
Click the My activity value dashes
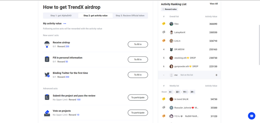[x=65, y=24]
